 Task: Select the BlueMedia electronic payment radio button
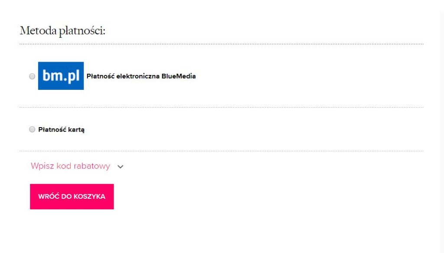(32, 76)
